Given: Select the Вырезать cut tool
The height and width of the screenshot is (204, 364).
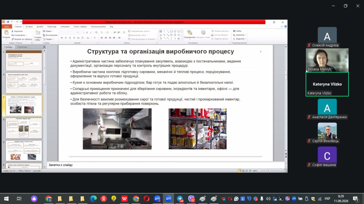Looking at the screenshot, I should pos(17,31).
